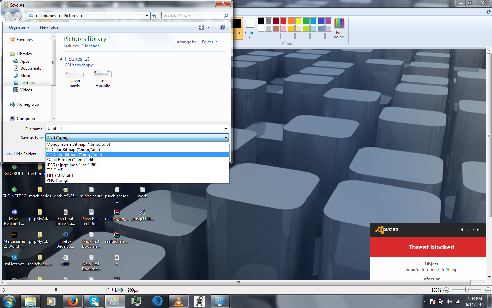
Task: Open VLC media player from the taskbar
Action: coord(179,301)
